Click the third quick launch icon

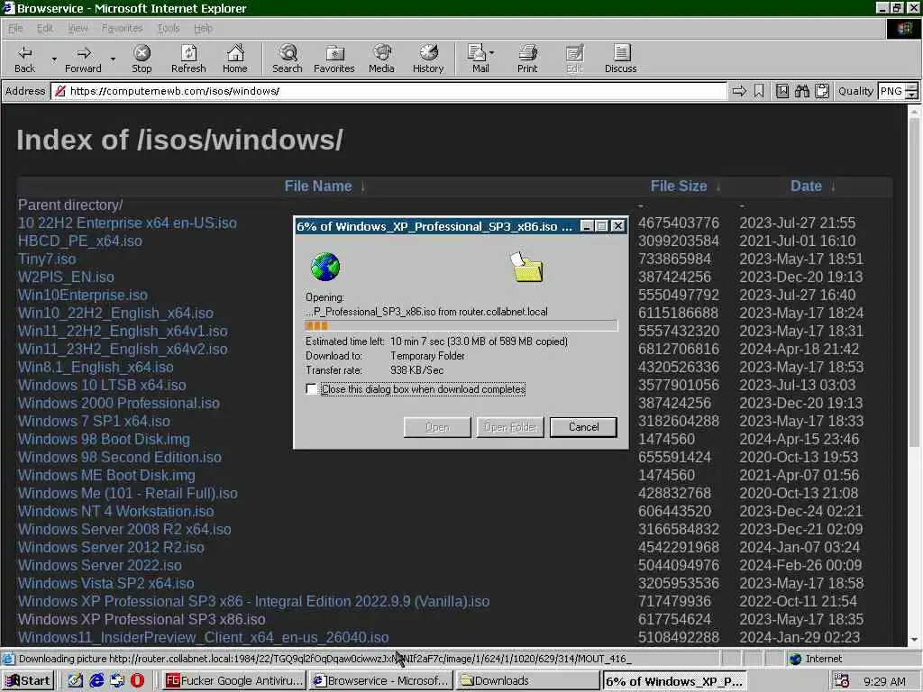(117, 681)
